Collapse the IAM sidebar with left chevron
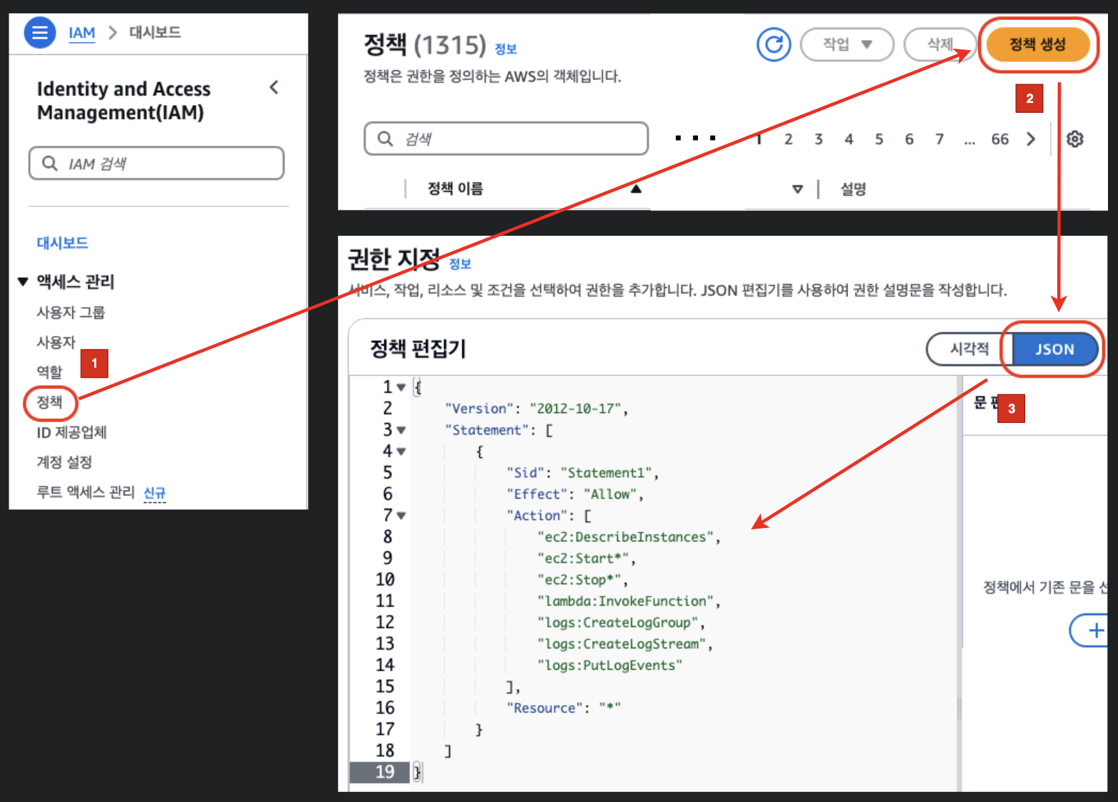 274,88
